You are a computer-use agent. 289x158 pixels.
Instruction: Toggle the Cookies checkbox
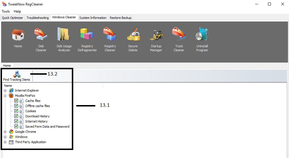(x=16, y=111)
